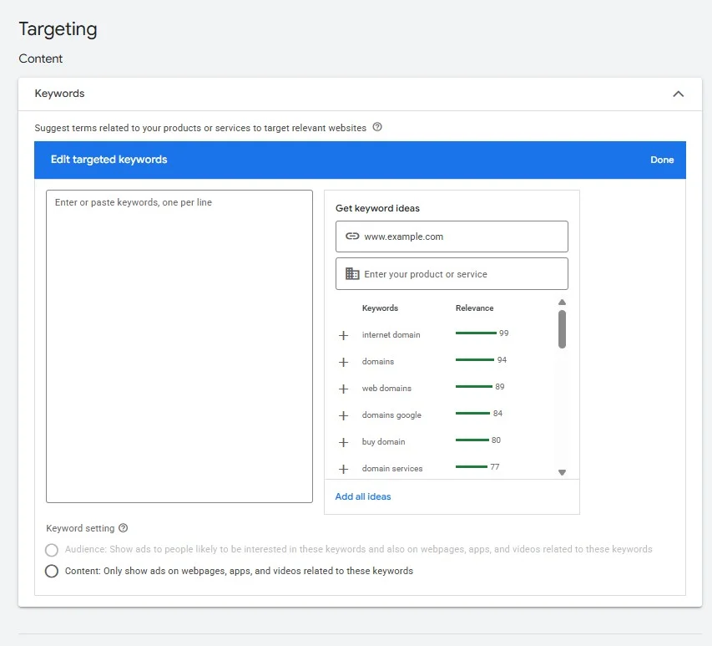Click the 'internet domain' keyword text

point(391,335)
